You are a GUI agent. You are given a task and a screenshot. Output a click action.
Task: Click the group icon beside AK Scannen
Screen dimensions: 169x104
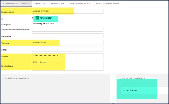click(x=124, y=90)
